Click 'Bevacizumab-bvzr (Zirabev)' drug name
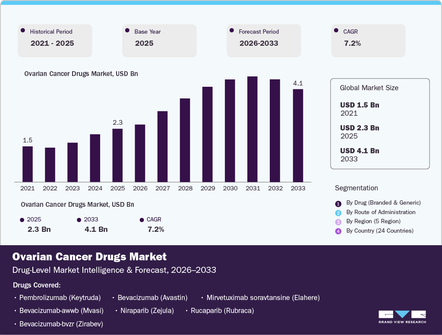This screenshot has height=335, width=442. (x=61, y=324)
